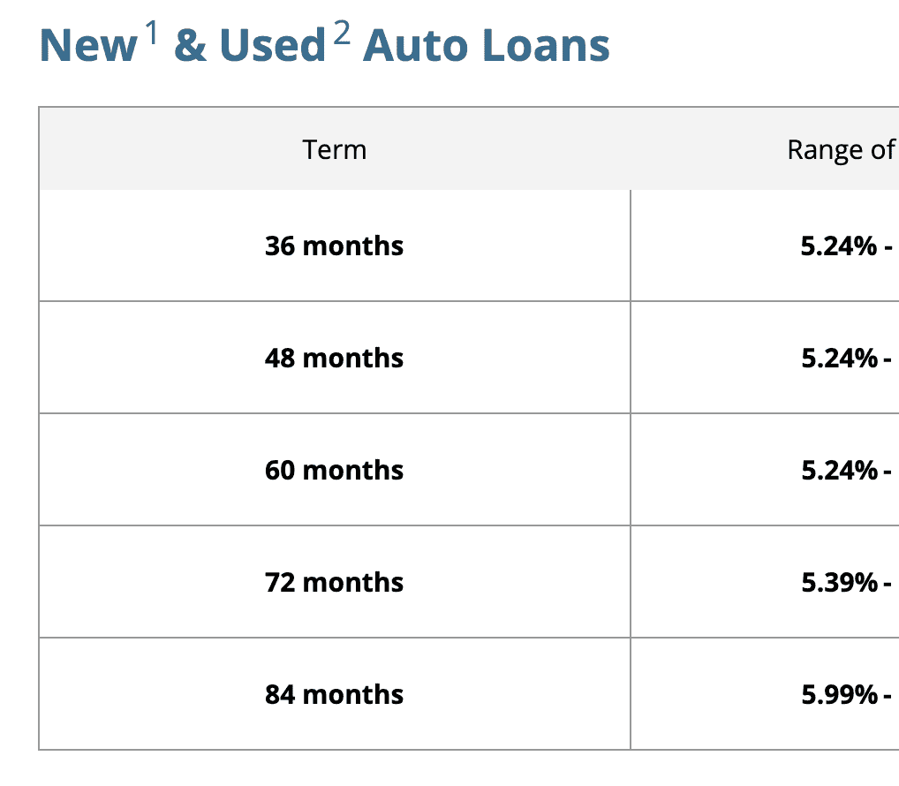The height and width of the screenshot is (786, 899).
Task: Select the 72 months term cell
Action: (334, 582)
